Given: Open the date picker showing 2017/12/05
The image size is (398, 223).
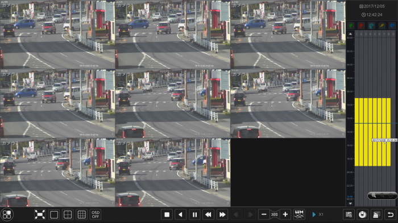Looking at the screenshot, I should (372, 6).
